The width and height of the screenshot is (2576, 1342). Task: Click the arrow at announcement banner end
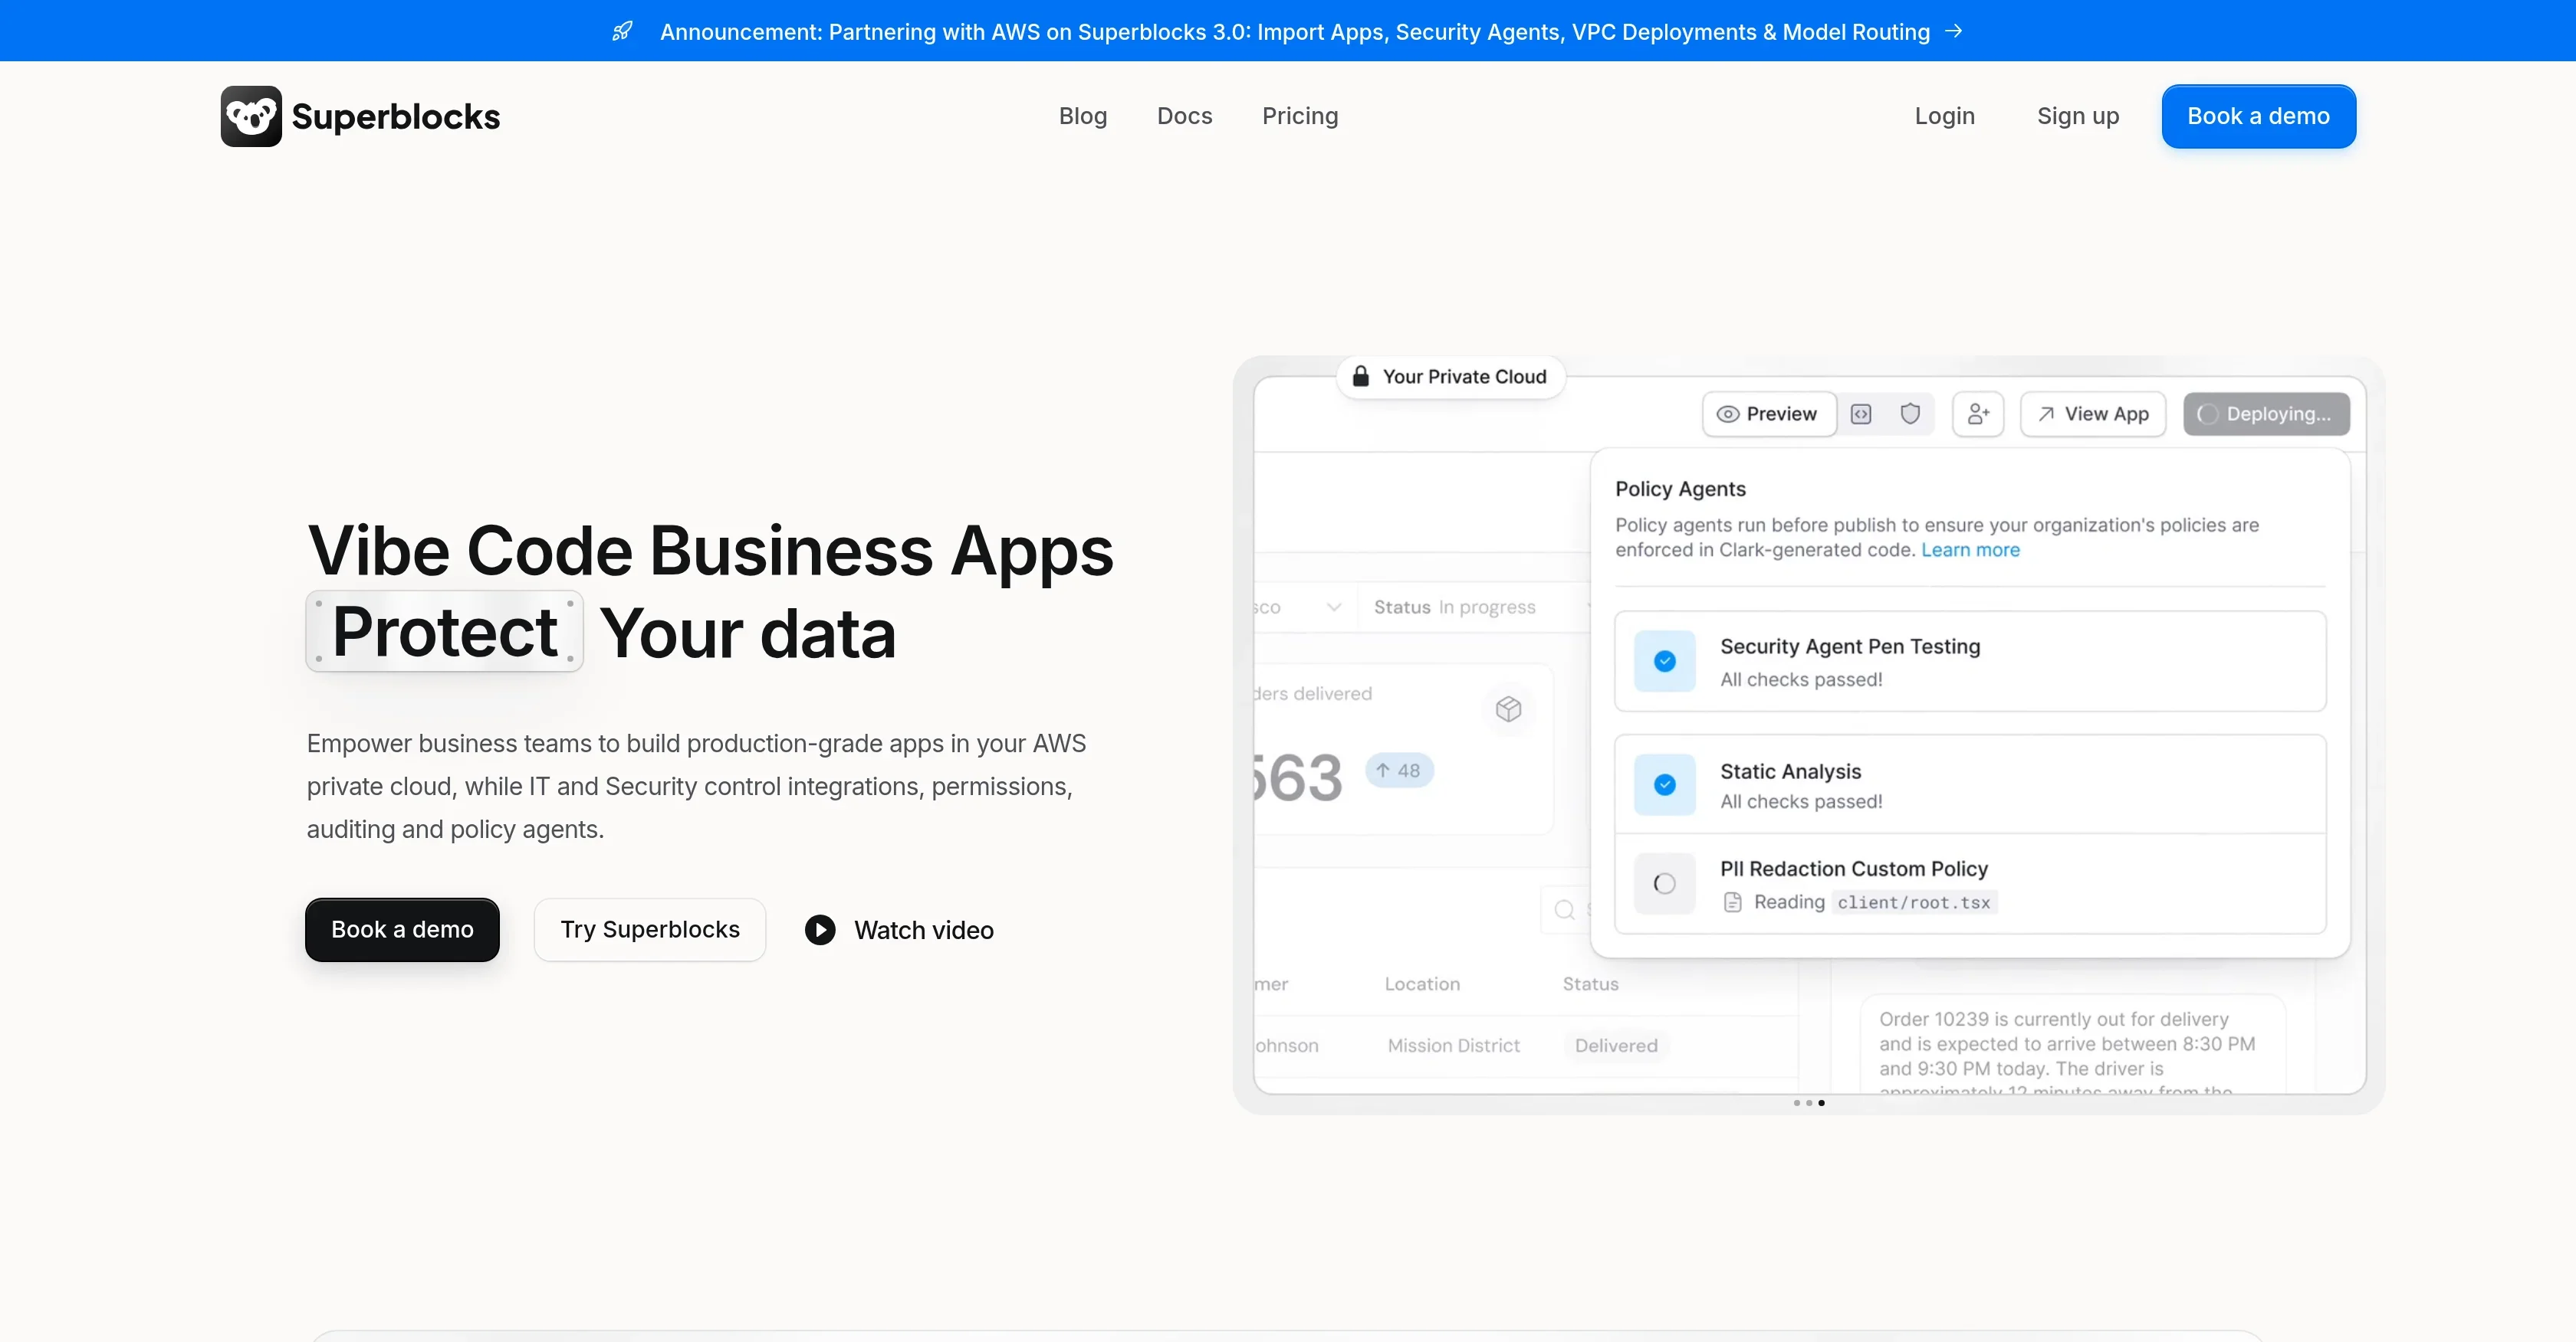[x=1953, y=32]
